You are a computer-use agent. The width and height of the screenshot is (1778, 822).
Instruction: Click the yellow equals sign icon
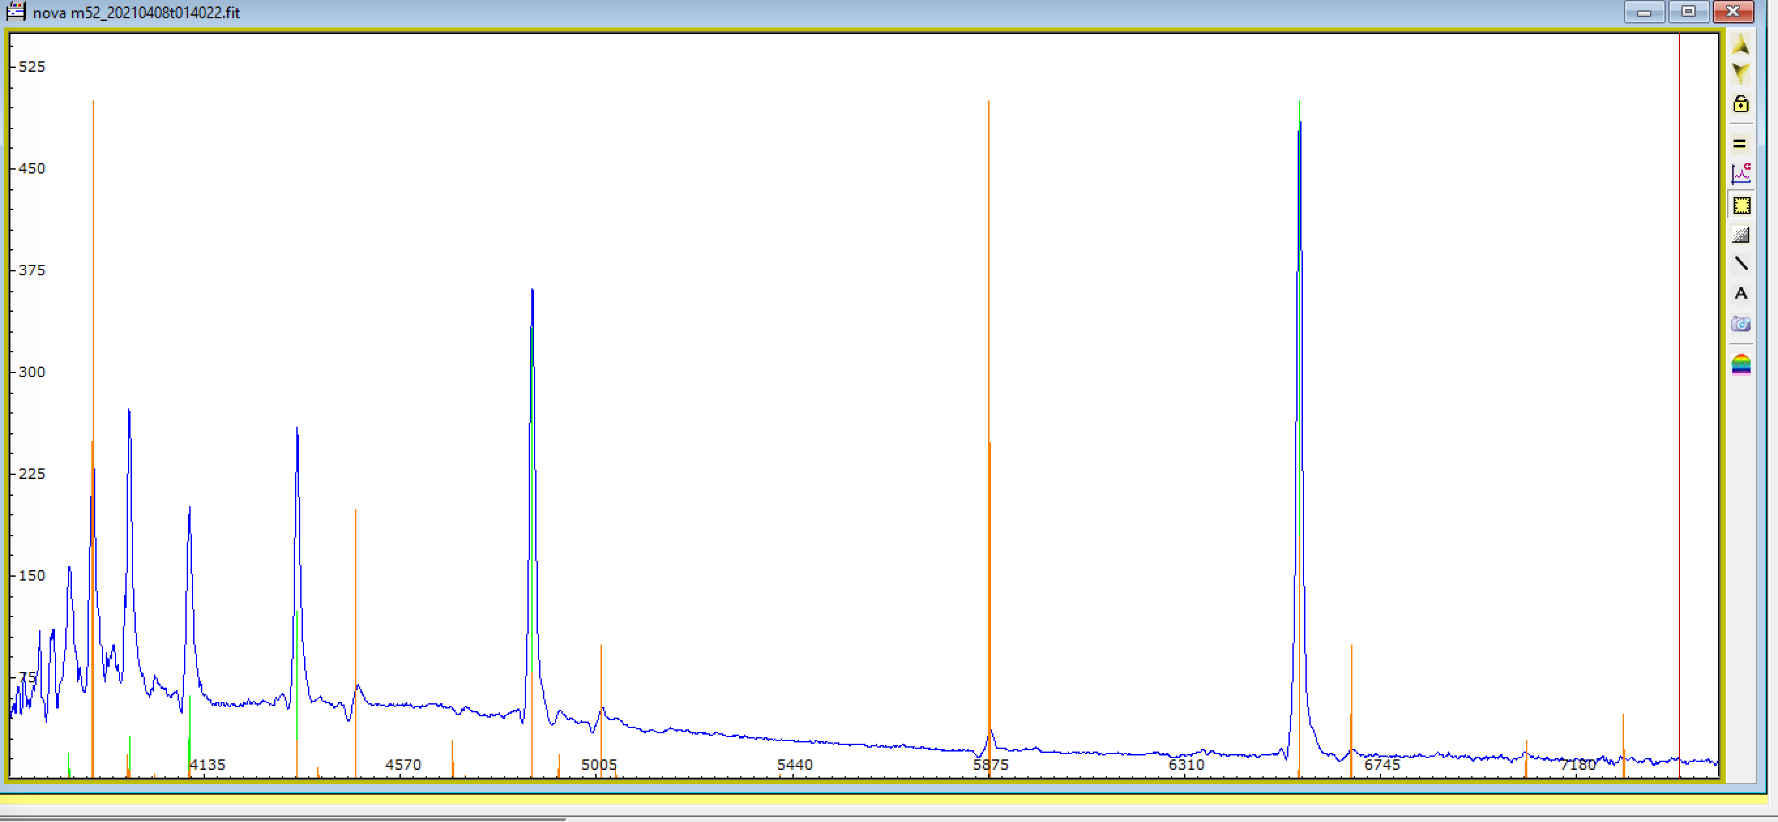1739,144
